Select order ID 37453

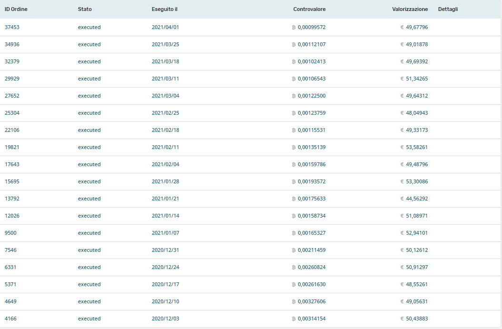coord(12,27)
